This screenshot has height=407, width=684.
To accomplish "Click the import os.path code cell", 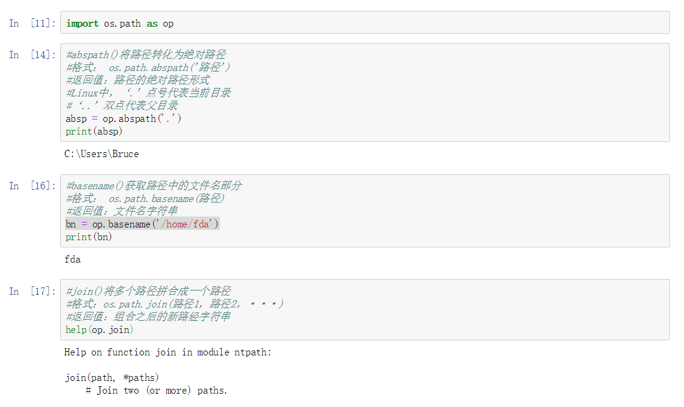I will [x=364, y=23].
